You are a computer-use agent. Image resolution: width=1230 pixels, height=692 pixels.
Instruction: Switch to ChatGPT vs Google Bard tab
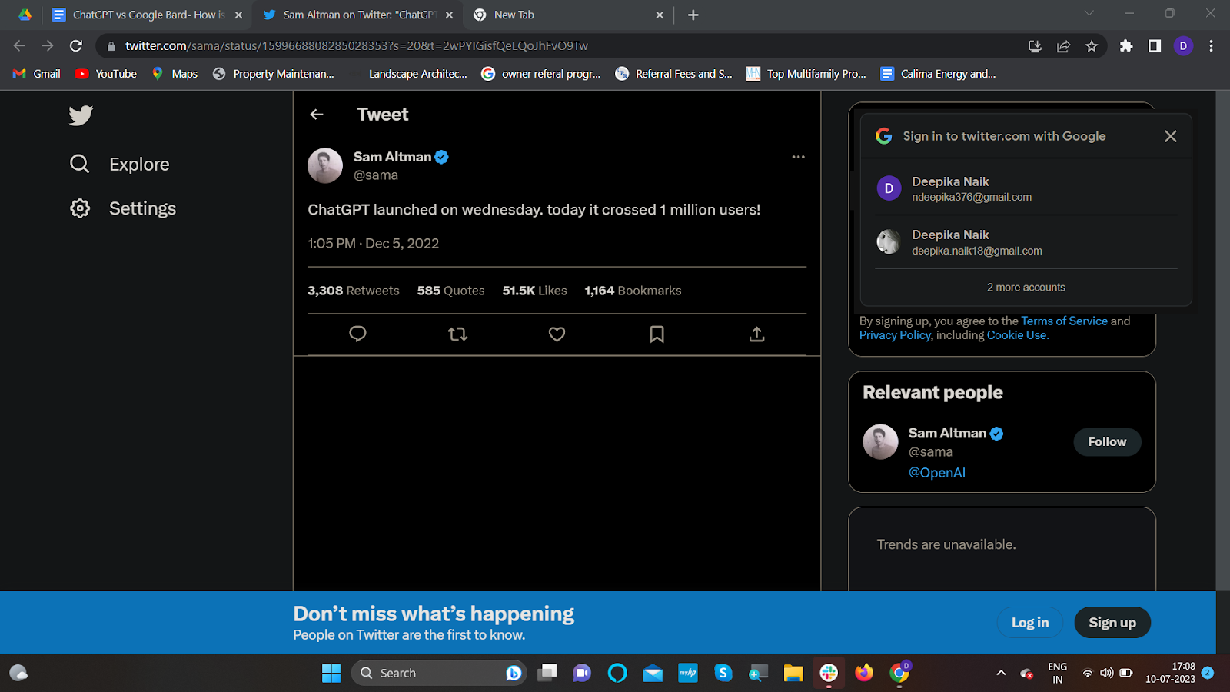tap(146, 15)
